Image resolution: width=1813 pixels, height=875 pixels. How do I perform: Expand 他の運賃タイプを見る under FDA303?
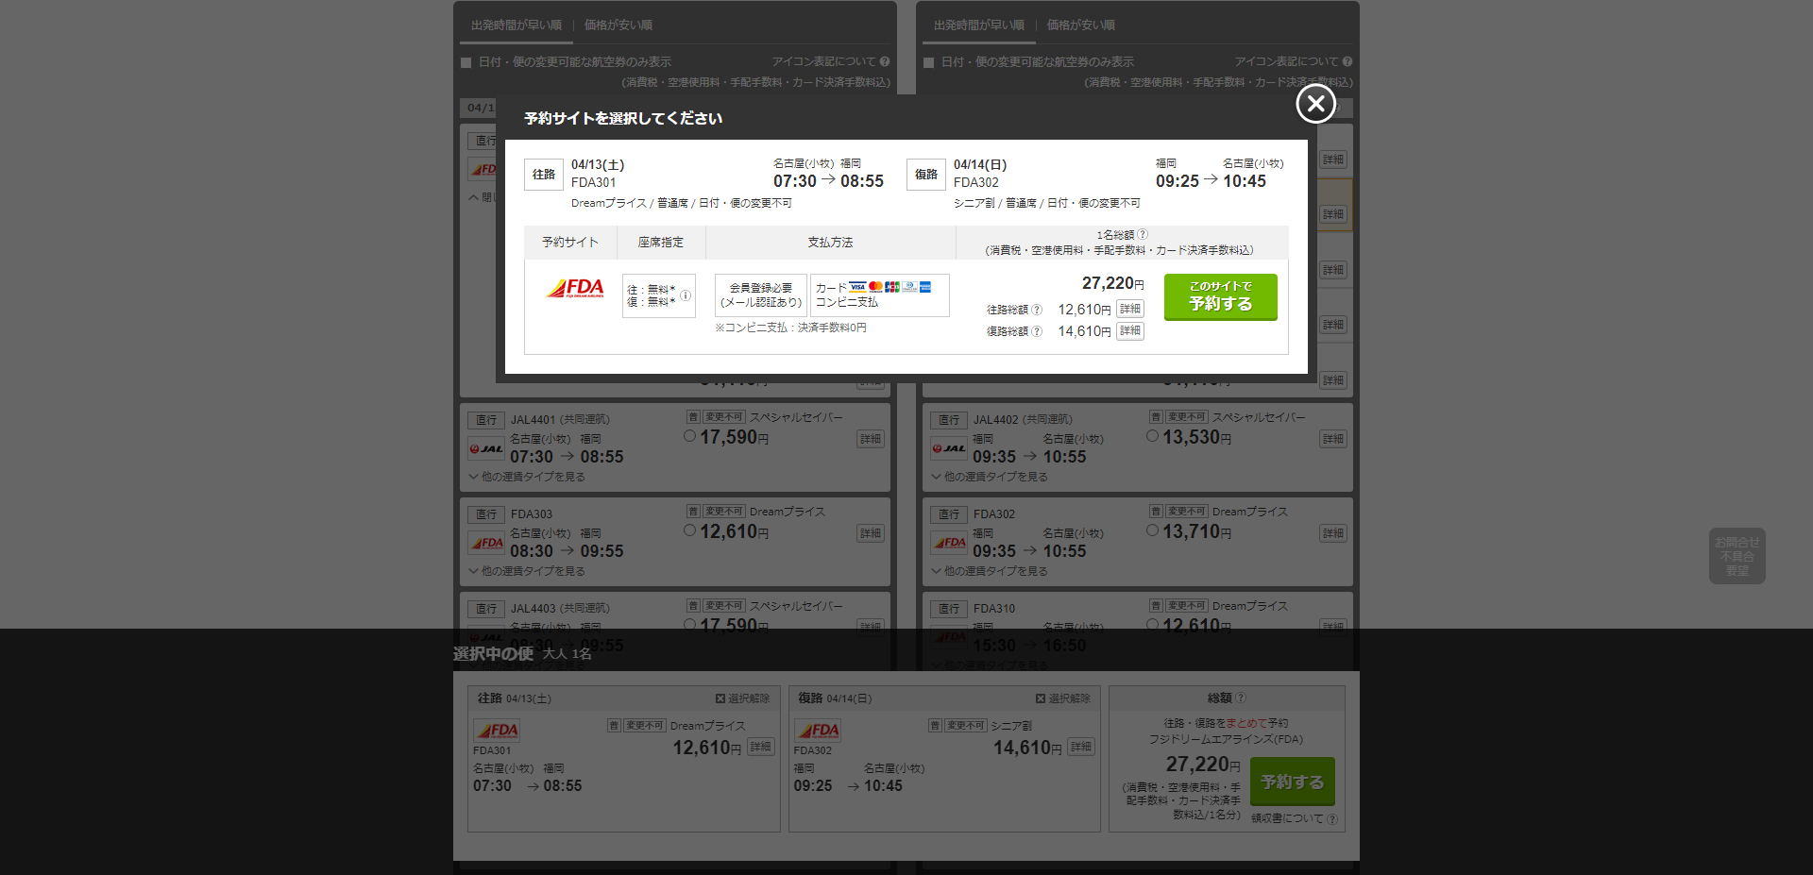pyautogui.click(x=527, y=571)
